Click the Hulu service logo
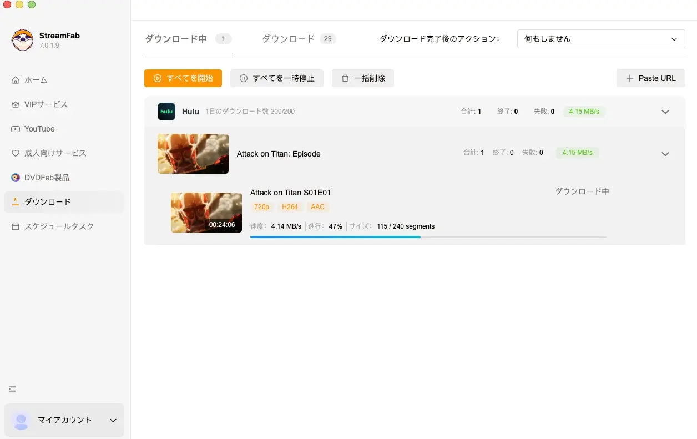Viewport: 697px width, 439px height. (x=166, y=112)
